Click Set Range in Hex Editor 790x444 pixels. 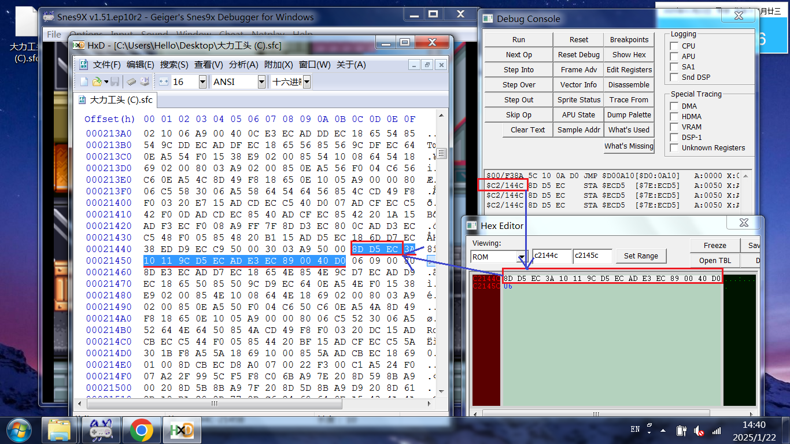point(641,256)
